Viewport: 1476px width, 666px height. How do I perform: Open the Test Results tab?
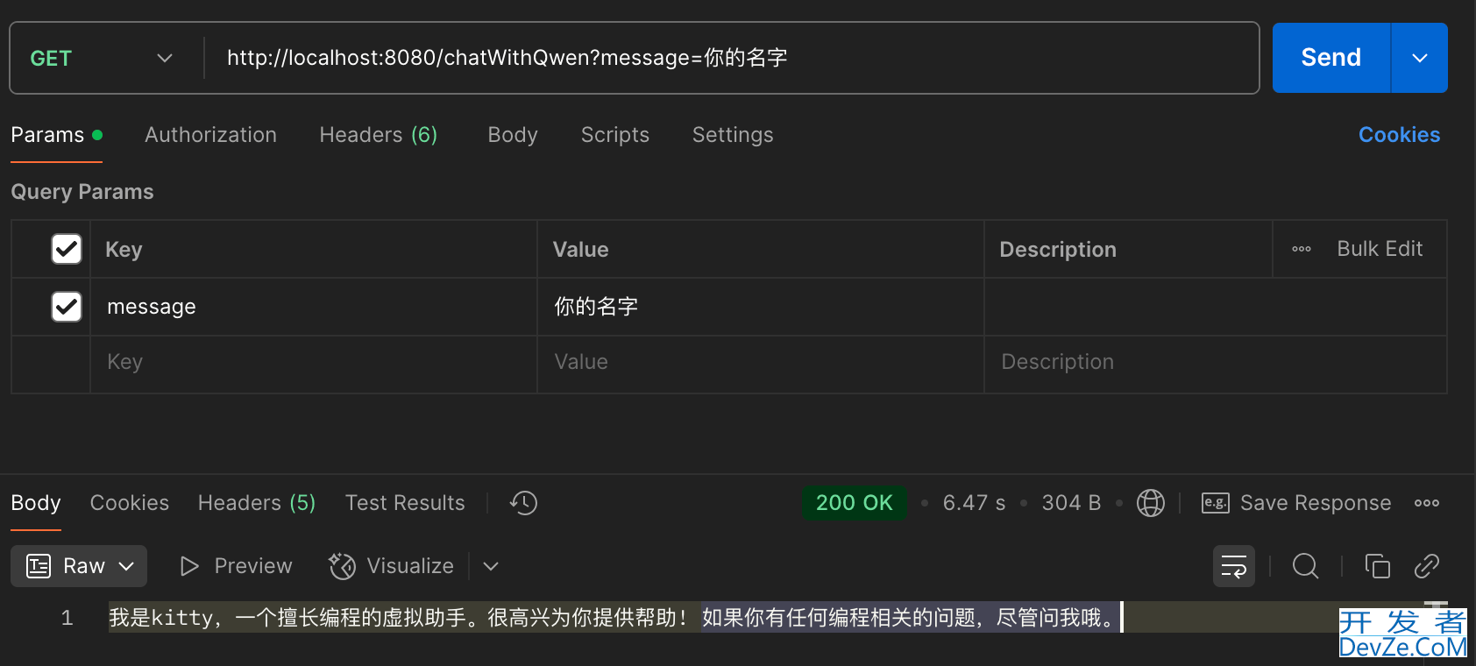coord(405,503)
